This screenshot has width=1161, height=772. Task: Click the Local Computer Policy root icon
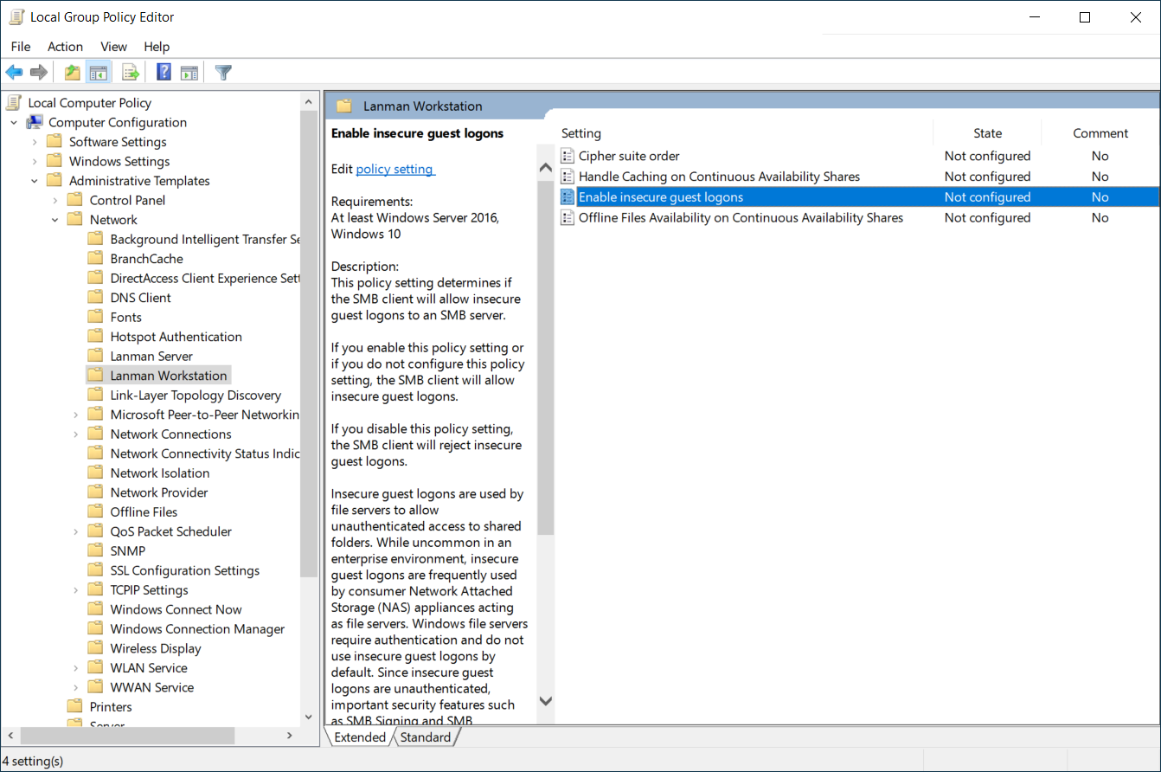14,103
